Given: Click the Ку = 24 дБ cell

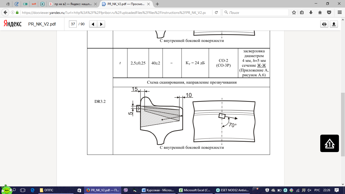Looking at the screenshot, I should 195,63.
